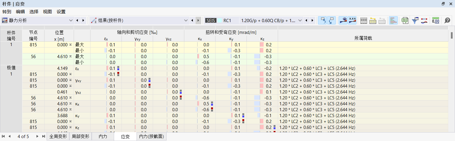The image size is (455, 141).
Task: Go to previous results table
Action: pyautogui.click(x=193, y=20)
